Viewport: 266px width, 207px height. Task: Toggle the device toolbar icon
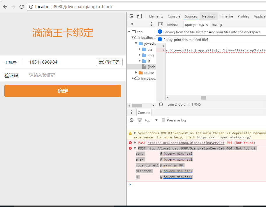(139, 16)
